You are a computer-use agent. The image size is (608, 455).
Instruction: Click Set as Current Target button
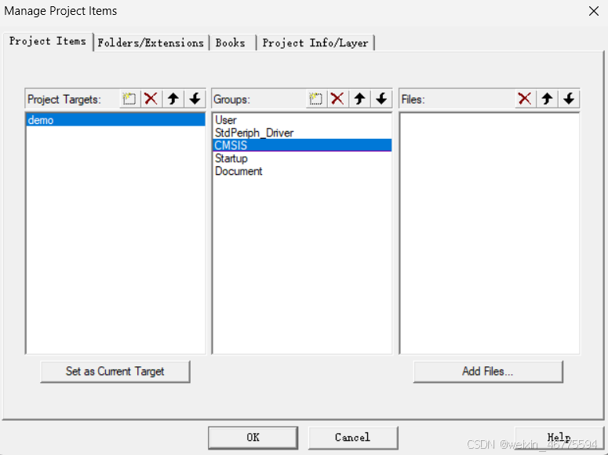click(x=115, y=372)
